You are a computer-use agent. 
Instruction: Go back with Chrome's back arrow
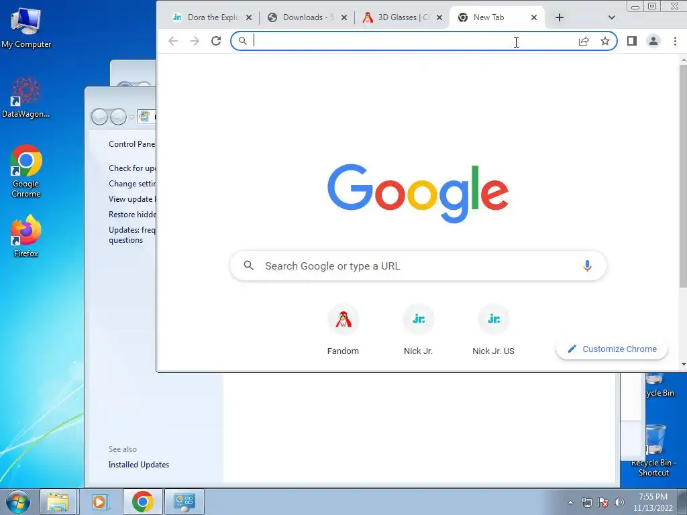(173, 41)
